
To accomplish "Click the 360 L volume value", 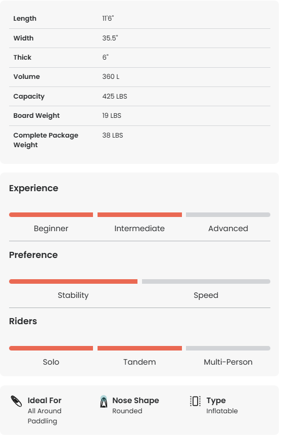I will click(111, 77).
